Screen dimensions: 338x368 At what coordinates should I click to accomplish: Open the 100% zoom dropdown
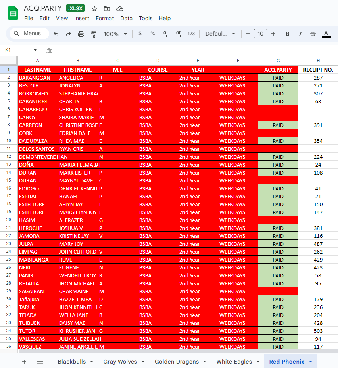coord(115,34)
